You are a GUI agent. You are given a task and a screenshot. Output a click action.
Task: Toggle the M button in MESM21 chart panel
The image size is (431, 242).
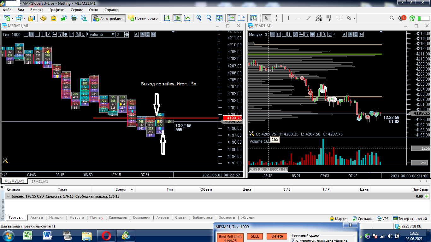pyautogui.click(x=153, y=34)
